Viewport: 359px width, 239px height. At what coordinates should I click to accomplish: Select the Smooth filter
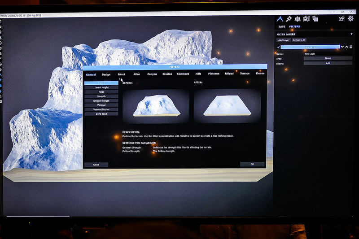tap(101, 96)
